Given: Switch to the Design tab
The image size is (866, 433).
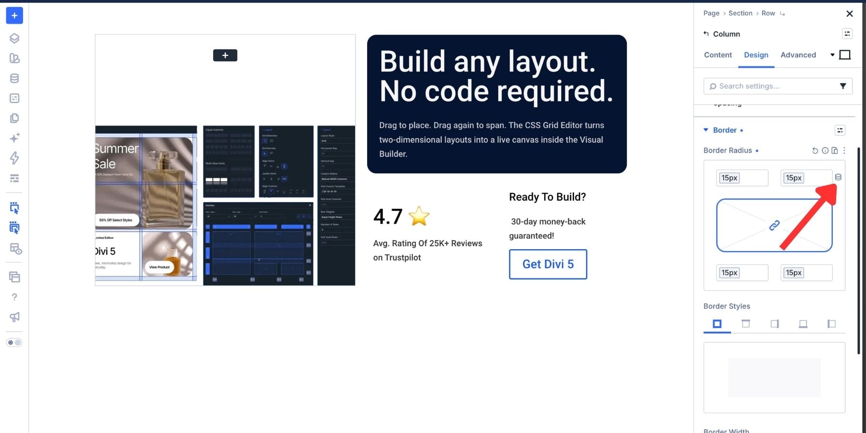Looking at the screenshot, I should point(756,55).
